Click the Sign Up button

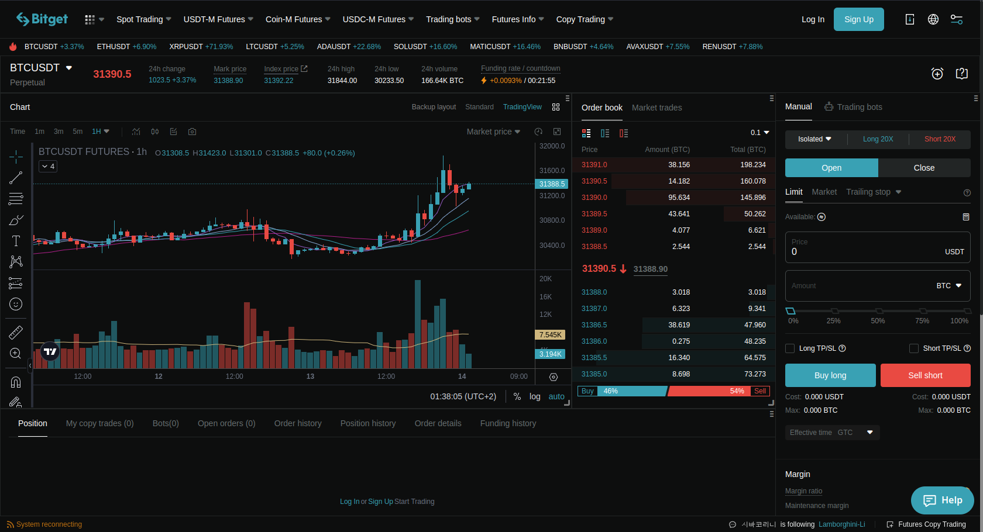point(859,19)
